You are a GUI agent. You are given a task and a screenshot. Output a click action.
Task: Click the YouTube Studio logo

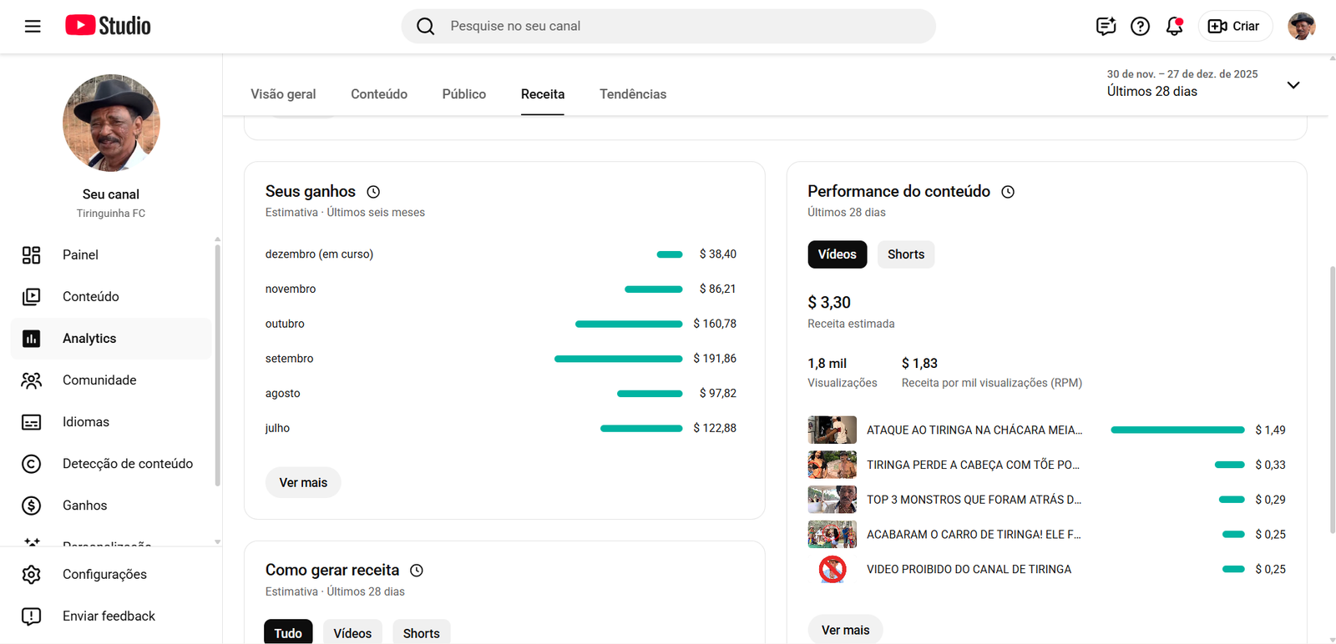(x=109, y=26)
